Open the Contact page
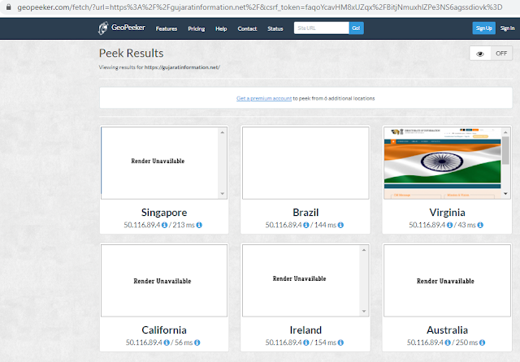Viewport: 520px width, 362px height. [x=247, y=29]
